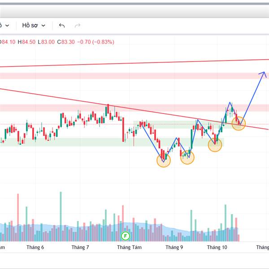
Task: Click the Tháng Tám axis label
Action: click(x=130, y=247)
